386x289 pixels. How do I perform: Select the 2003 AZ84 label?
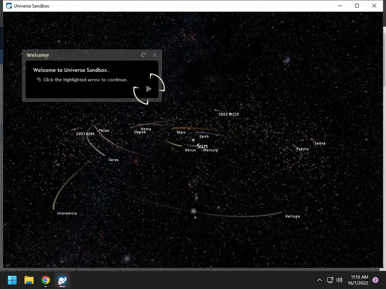click(85, 134)
